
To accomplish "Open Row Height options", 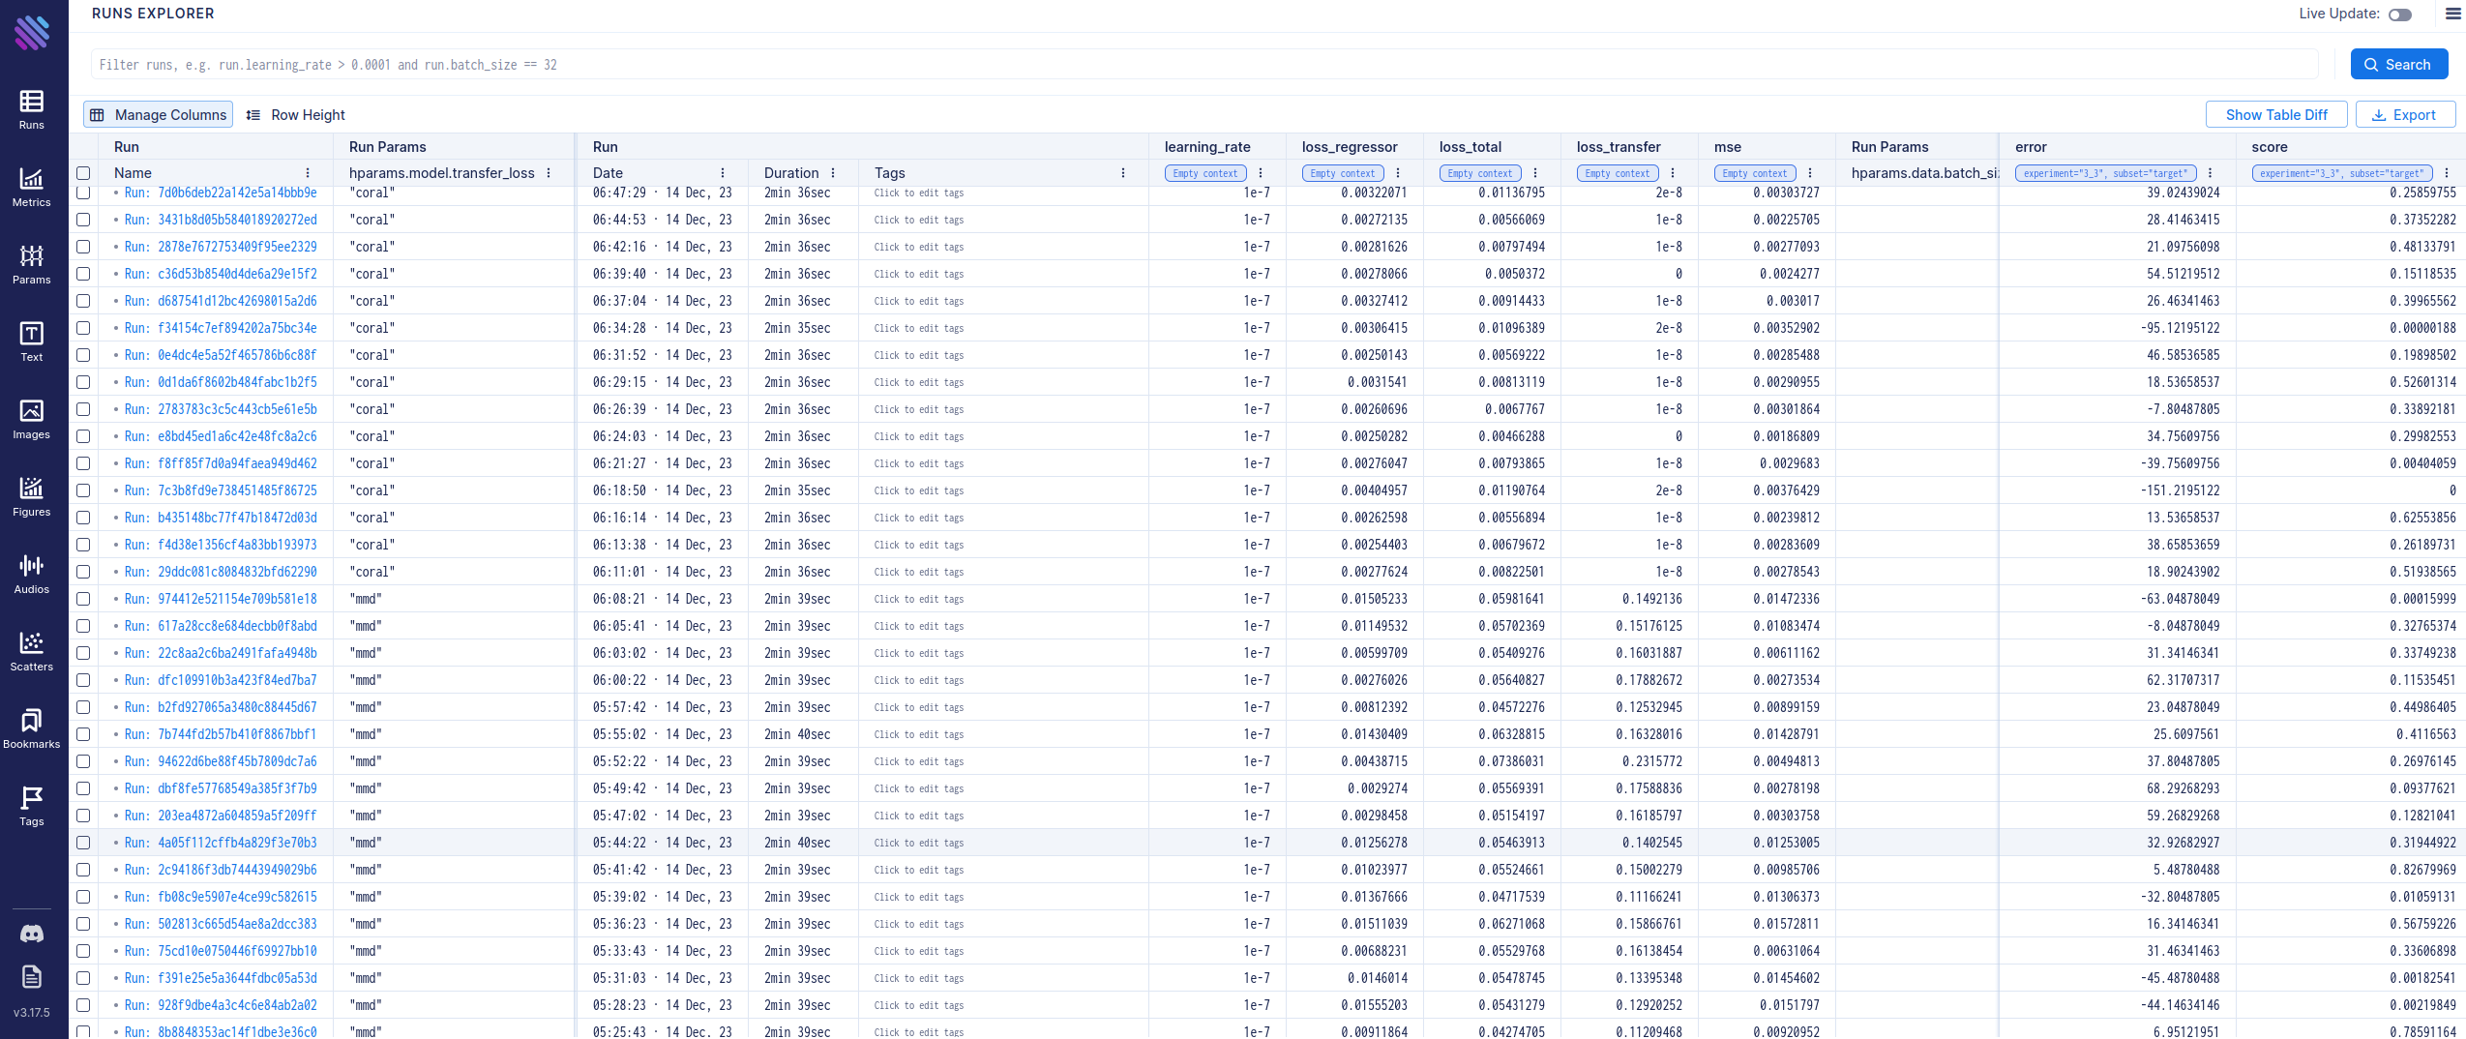I will click(x=296, y=115).
